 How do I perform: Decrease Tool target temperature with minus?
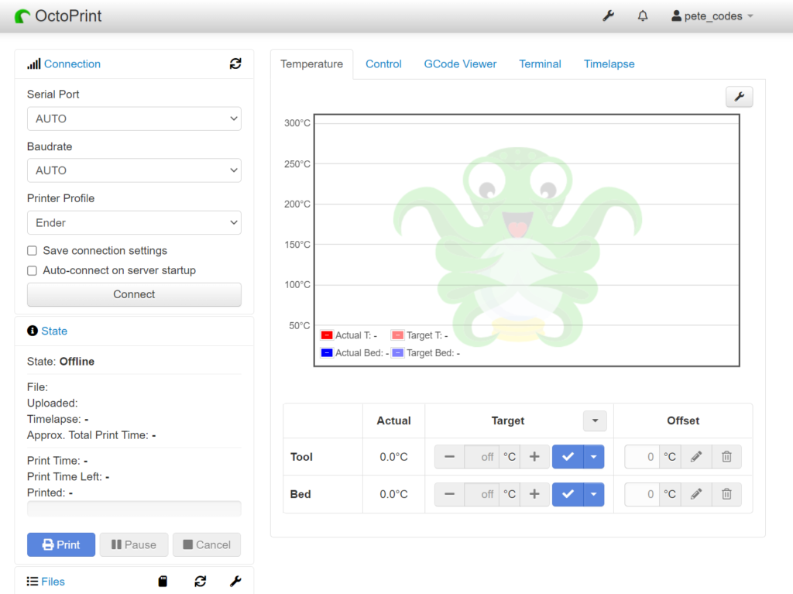449,457
